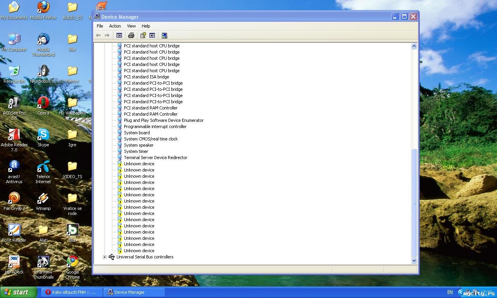Screen dimensions: 497x298
Task: Select the Google Chrome desktop icon
Action: pos(72,267)
